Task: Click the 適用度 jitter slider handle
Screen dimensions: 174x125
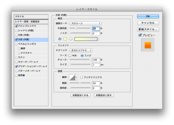Action: (x=70, y=88)
